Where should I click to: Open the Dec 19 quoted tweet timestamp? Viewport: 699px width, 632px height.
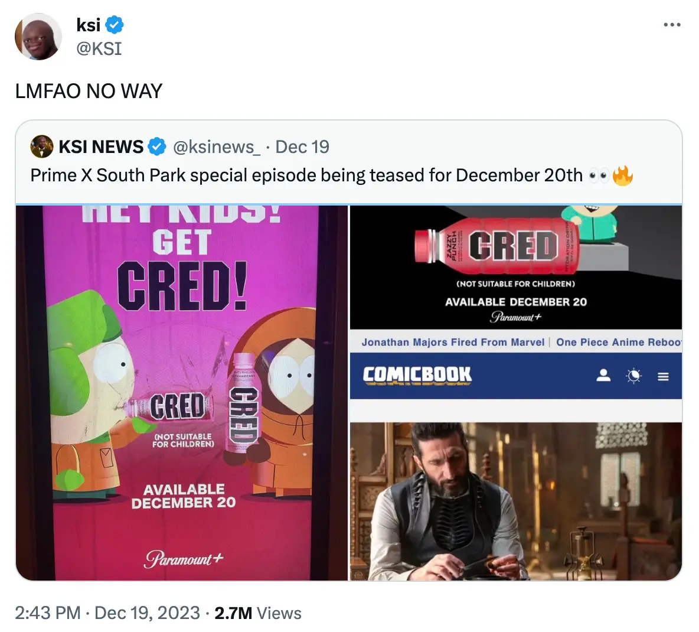coord(302,146)
